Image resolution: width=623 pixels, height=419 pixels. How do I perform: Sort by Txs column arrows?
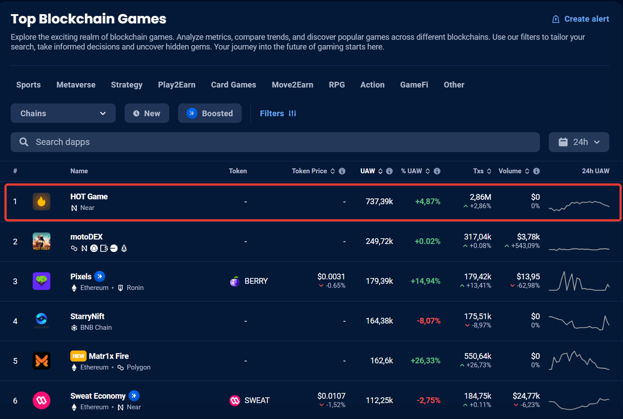pos(490,171)
